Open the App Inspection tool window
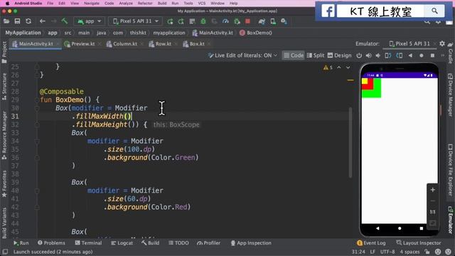This screenshot has height=256, width=455. 251,243
